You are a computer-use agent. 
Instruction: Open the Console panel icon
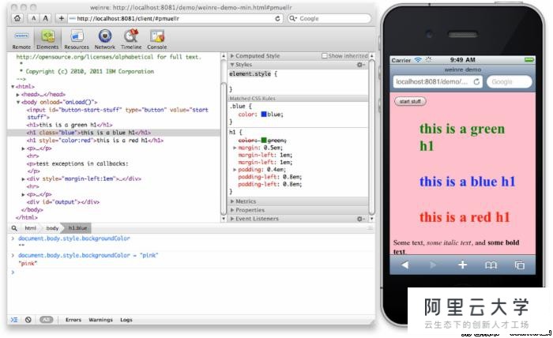[157, 39]
